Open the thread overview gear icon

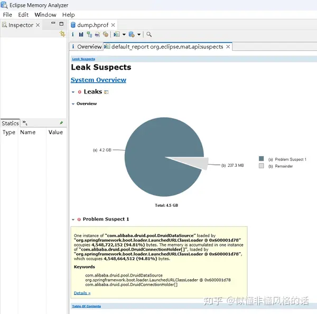[106, 34]
